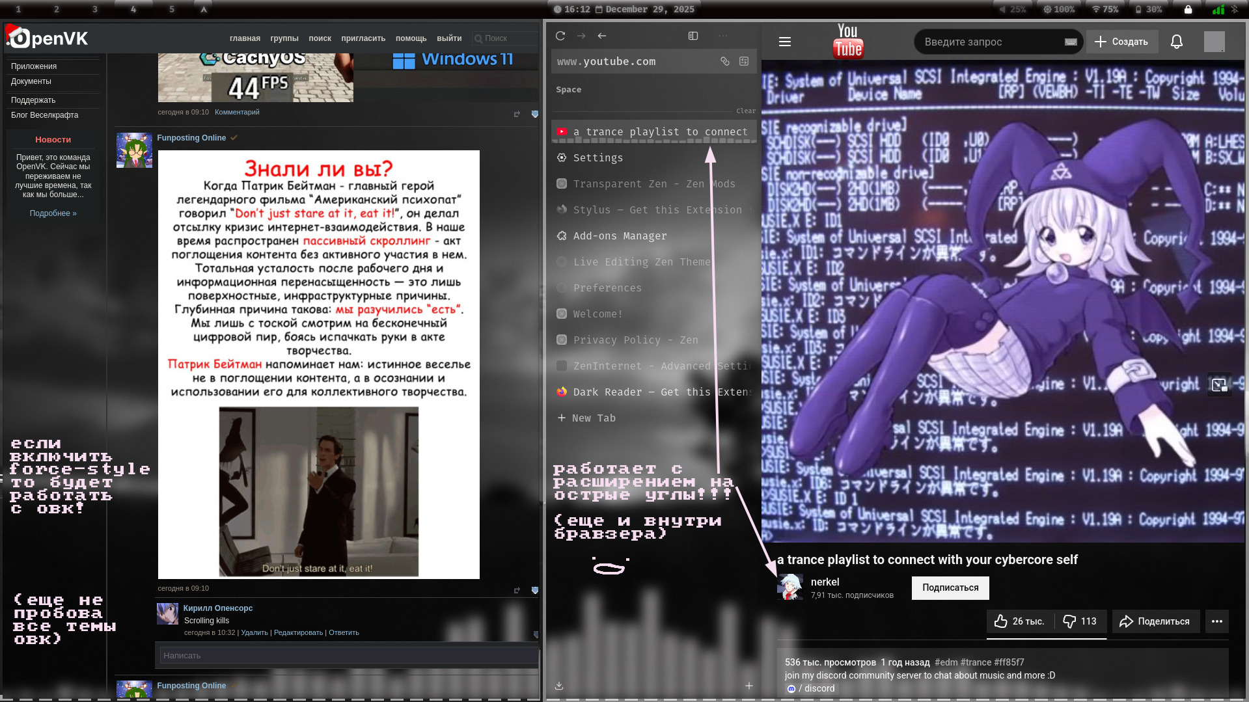Open 'помощь' in OpenVK navigation
The width and height of the screenshot is (1249, 702).
point(411,38)
